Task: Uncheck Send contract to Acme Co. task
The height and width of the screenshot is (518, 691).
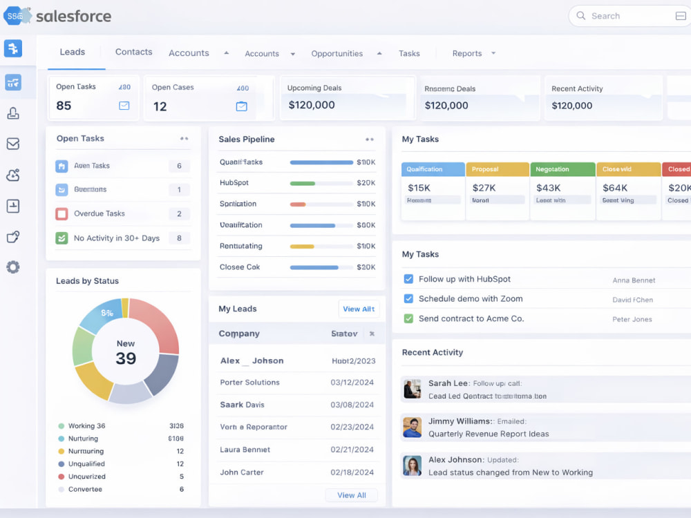Action: 408,318
